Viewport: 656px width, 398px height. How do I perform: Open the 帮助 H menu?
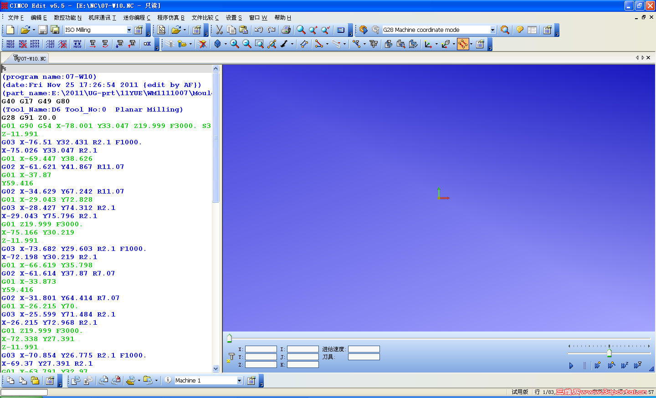click(282, 18)
